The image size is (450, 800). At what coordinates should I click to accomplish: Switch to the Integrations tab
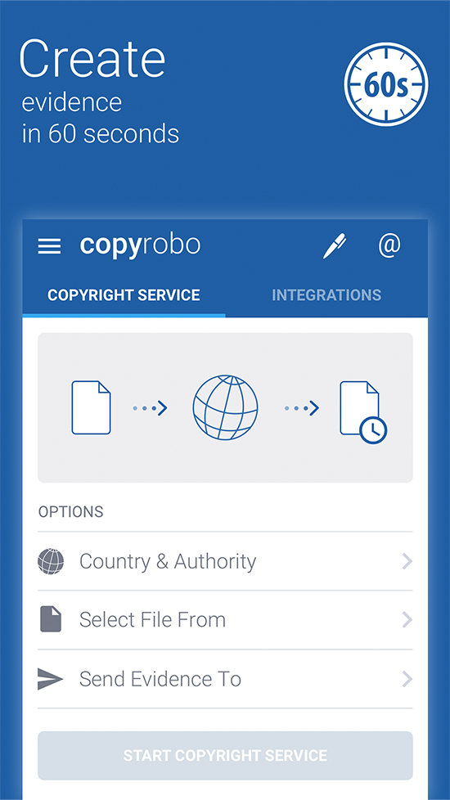[326, 295]
